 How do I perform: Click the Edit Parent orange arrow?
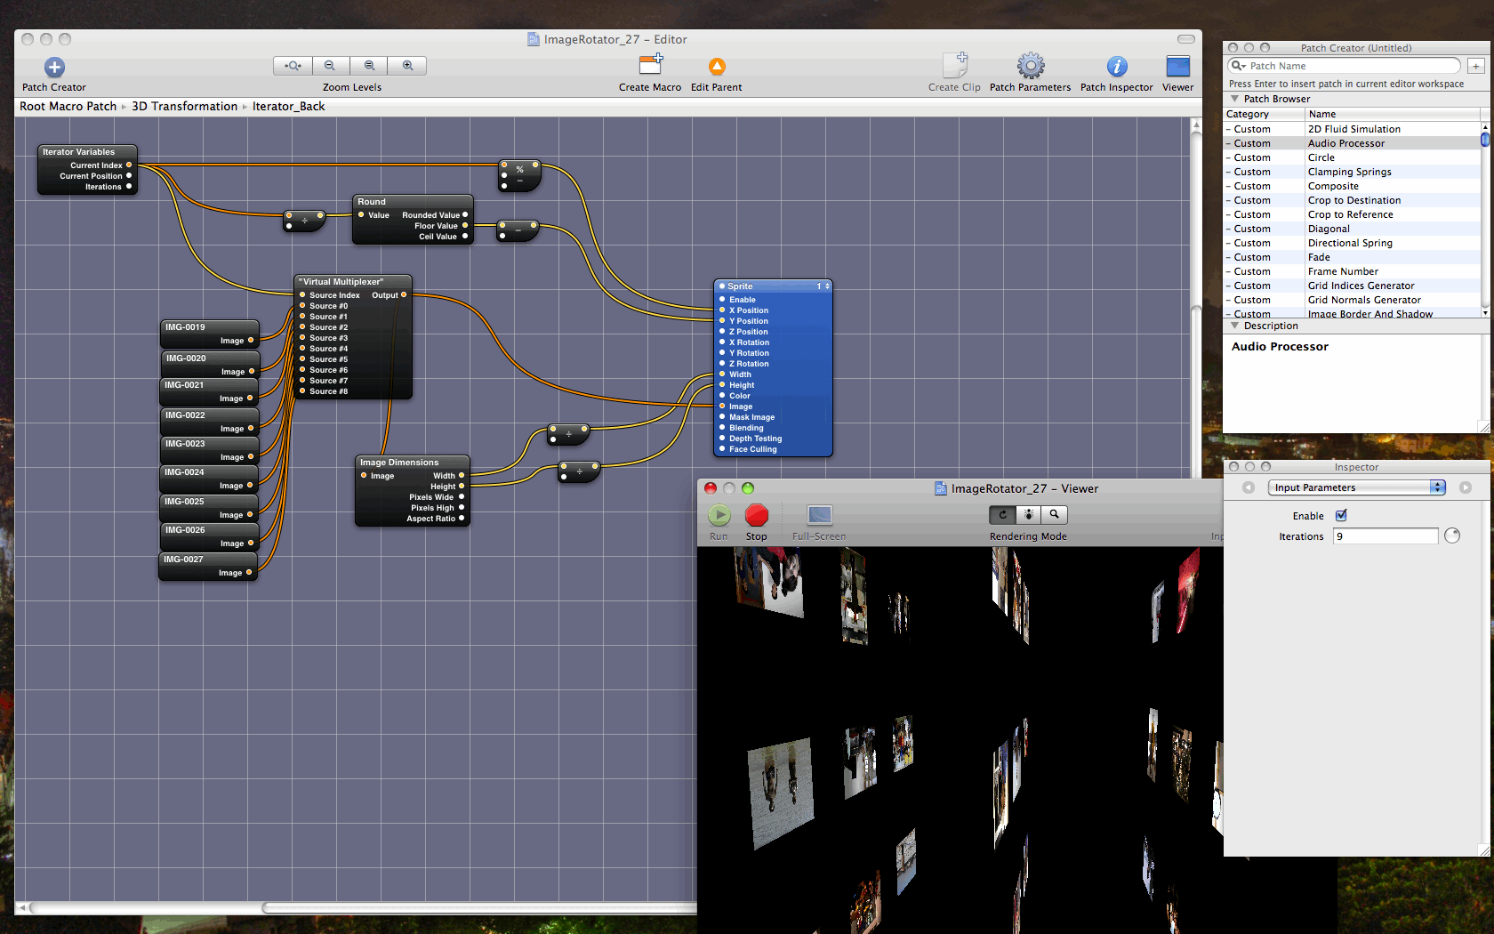click(x=717, y=67)
